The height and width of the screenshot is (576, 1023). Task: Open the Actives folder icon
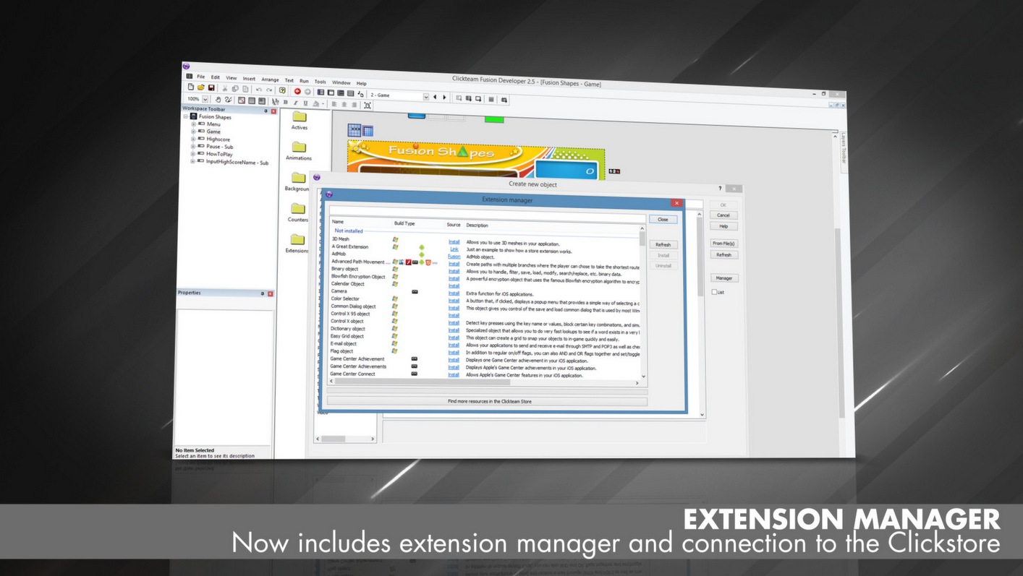299,117
